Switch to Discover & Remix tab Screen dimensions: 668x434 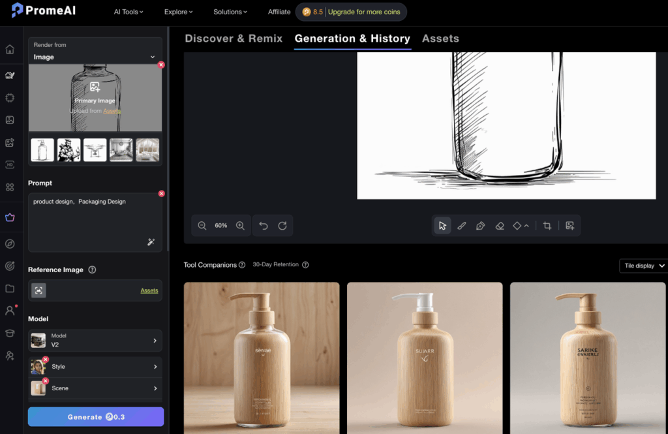point(234,39)
